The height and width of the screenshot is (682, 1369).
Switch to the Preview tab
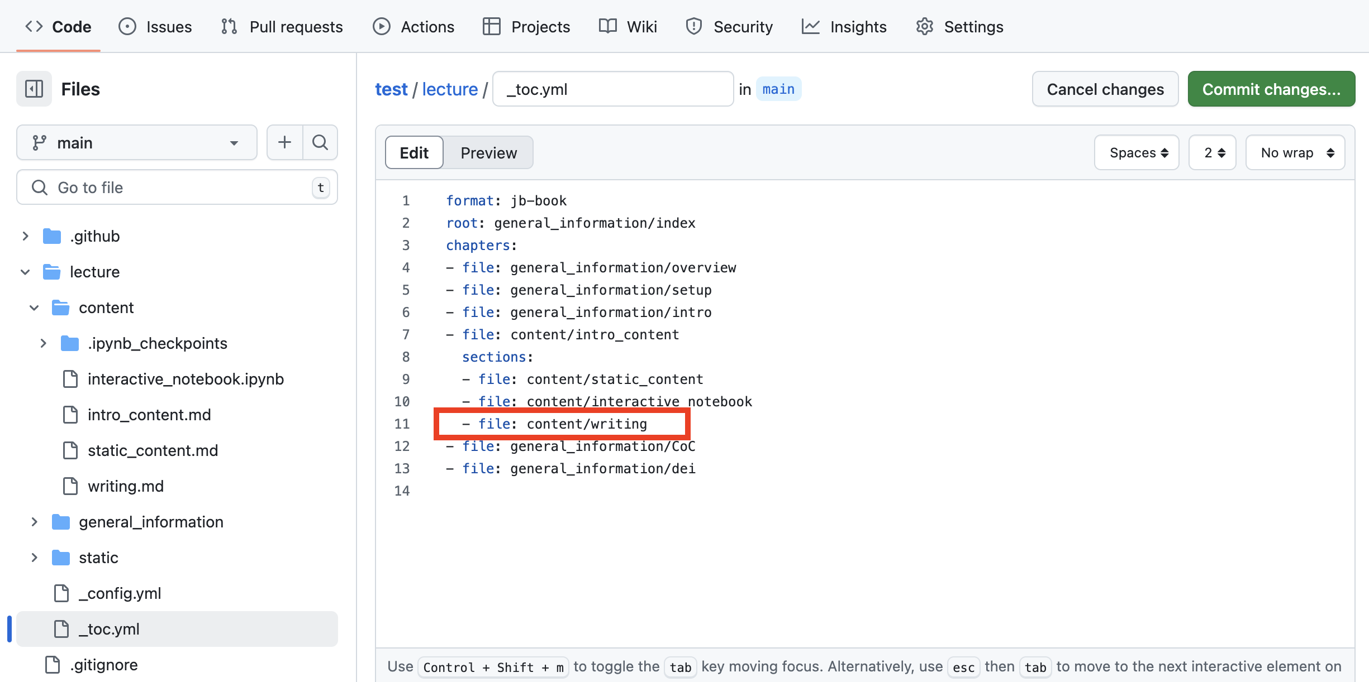[488, 152]
